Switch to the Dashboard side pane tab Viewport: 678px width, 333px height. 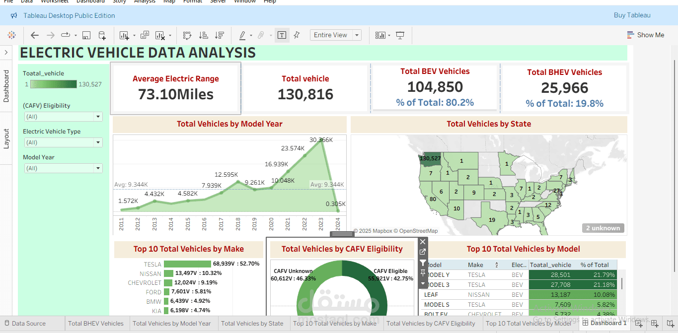(x=6, y=86)
